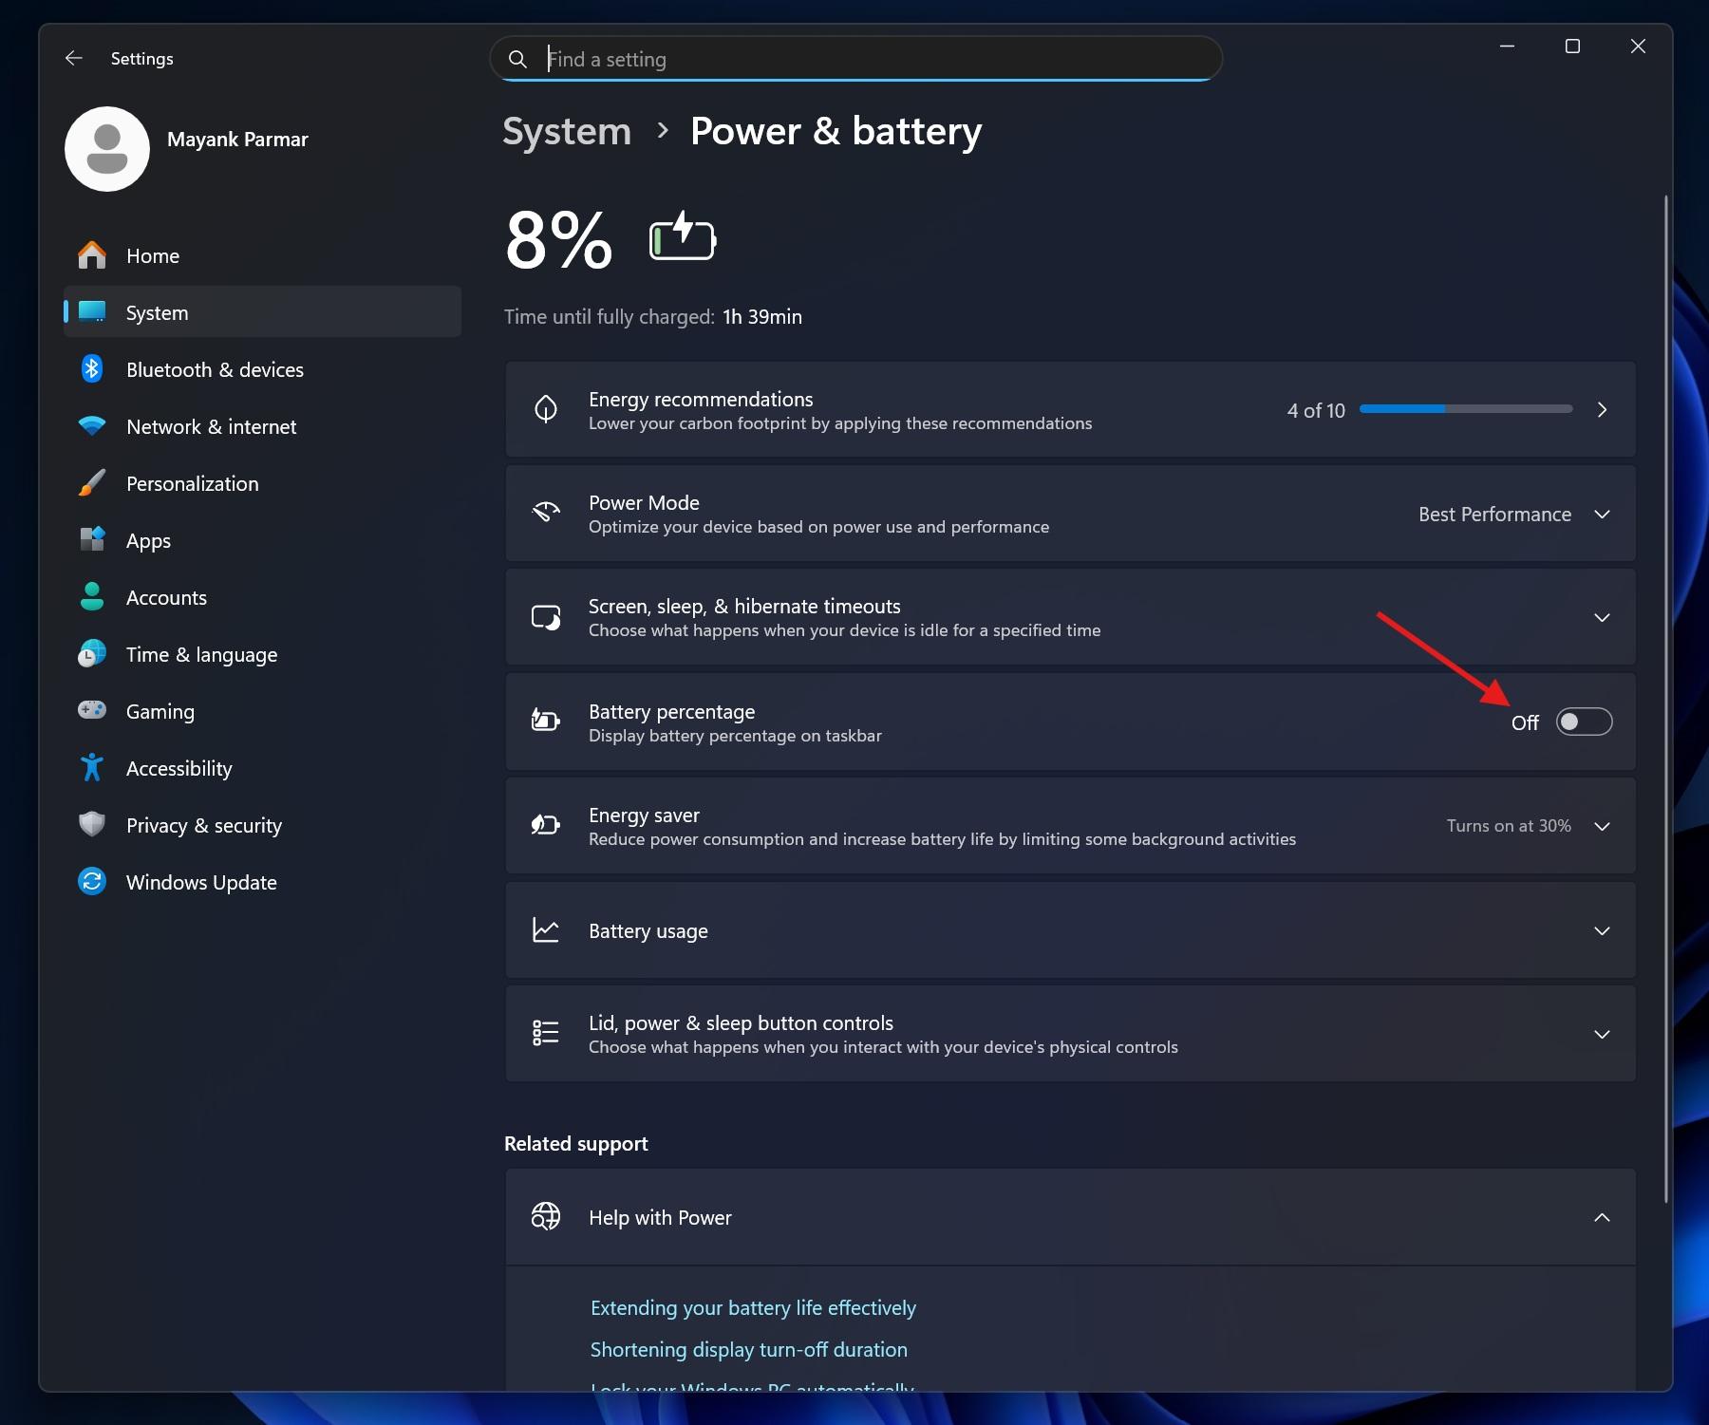Click the Personalization brush icon

click(x=92, y=483)
